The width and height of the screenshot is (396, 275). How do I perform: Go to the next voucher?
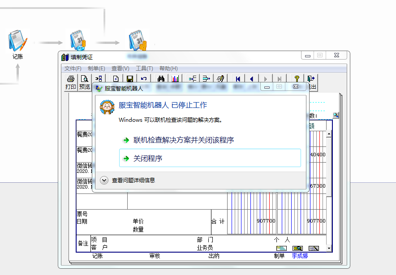pos(266,79)
